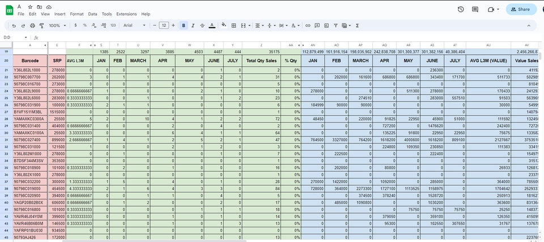Toggle Strikethrough formatting
Viewport: 544px width, 242px height.
tap(202, 26)
